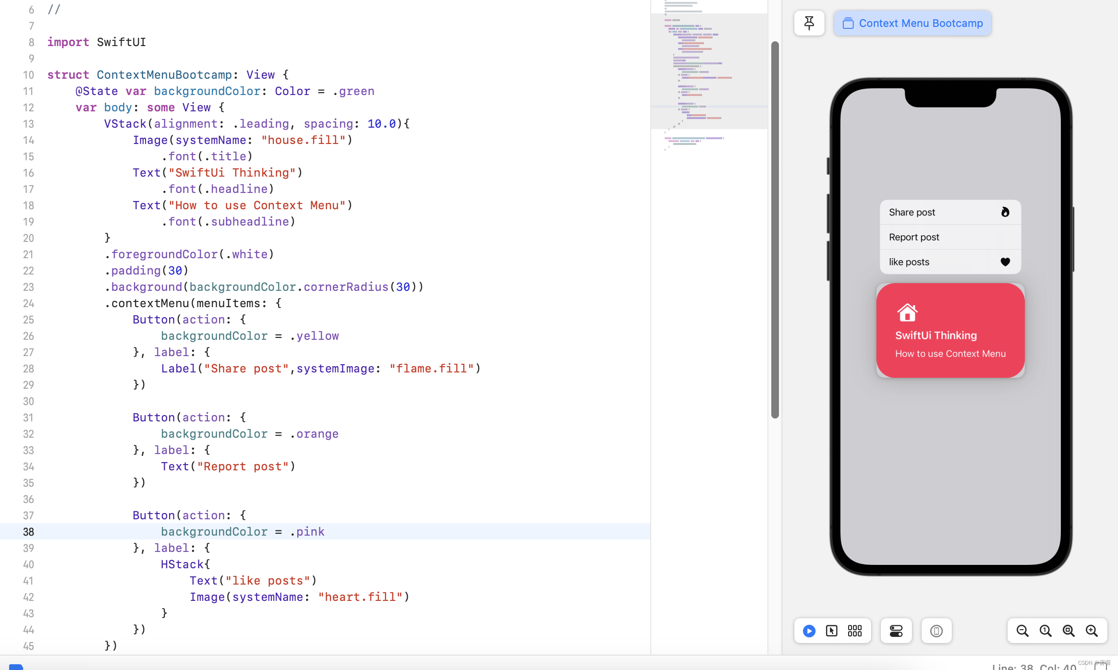Zoom preview to 100 percent
This screenshot has width=1118, height=670.
point(1045,631)
